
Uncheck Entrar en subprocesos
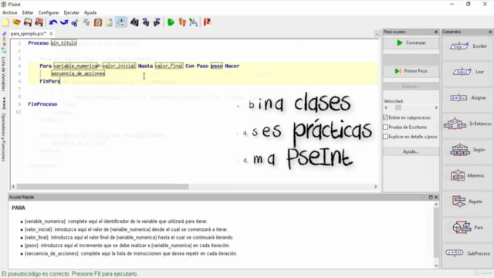click(385, 117)
